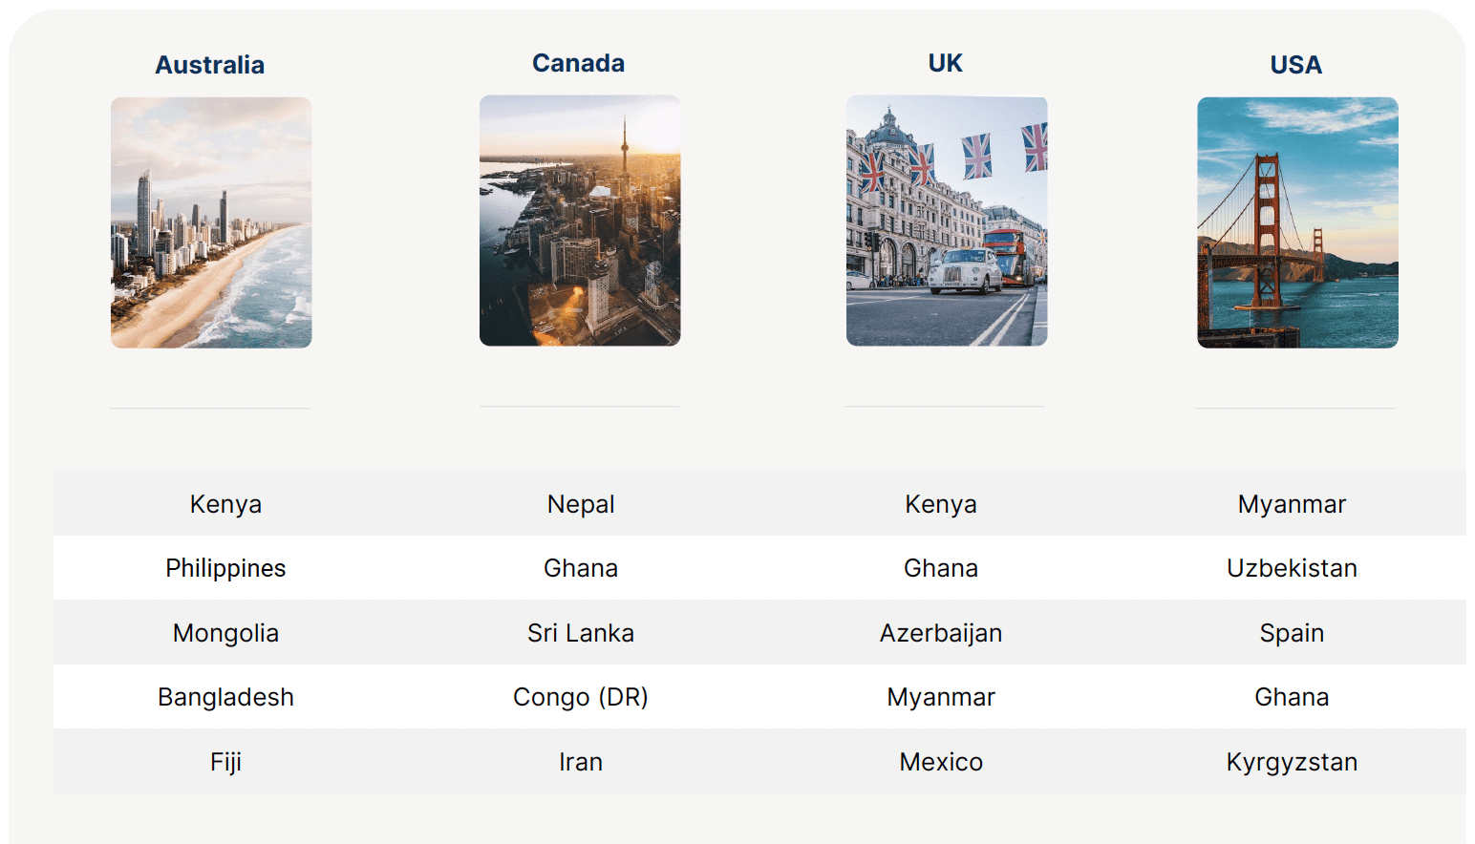
Task: Open the Canada CN Tower photo
Action: [580, 221]
